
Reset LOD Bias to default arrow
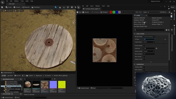(165, 39)
